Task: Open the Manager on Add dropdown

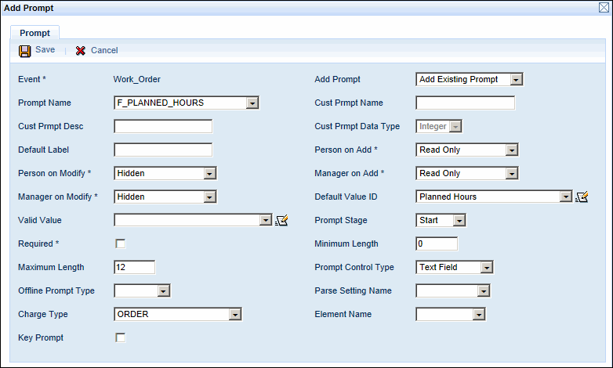Action: (x=512, y=173)
